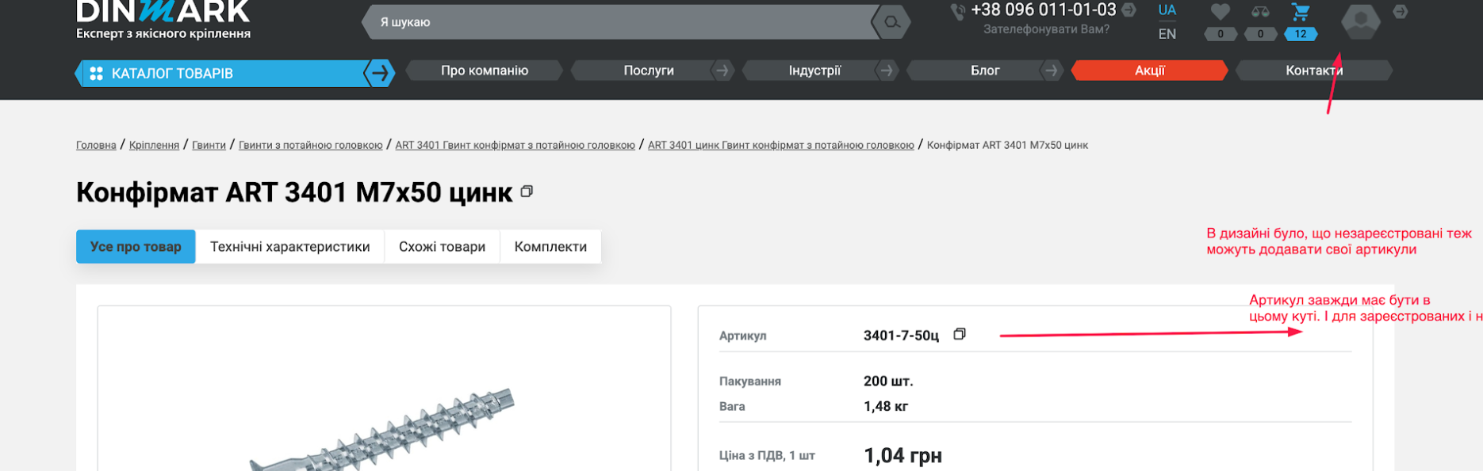Click the catalog grid dots icon
1483x471 pixels.
click(x=96, y=74)
